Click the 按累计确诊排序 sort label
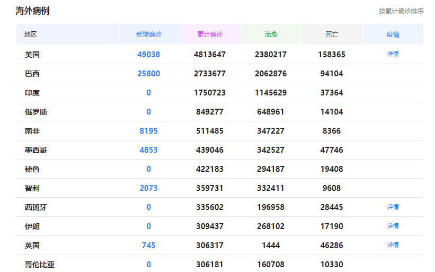435x272 pixels. click(401, 11)
